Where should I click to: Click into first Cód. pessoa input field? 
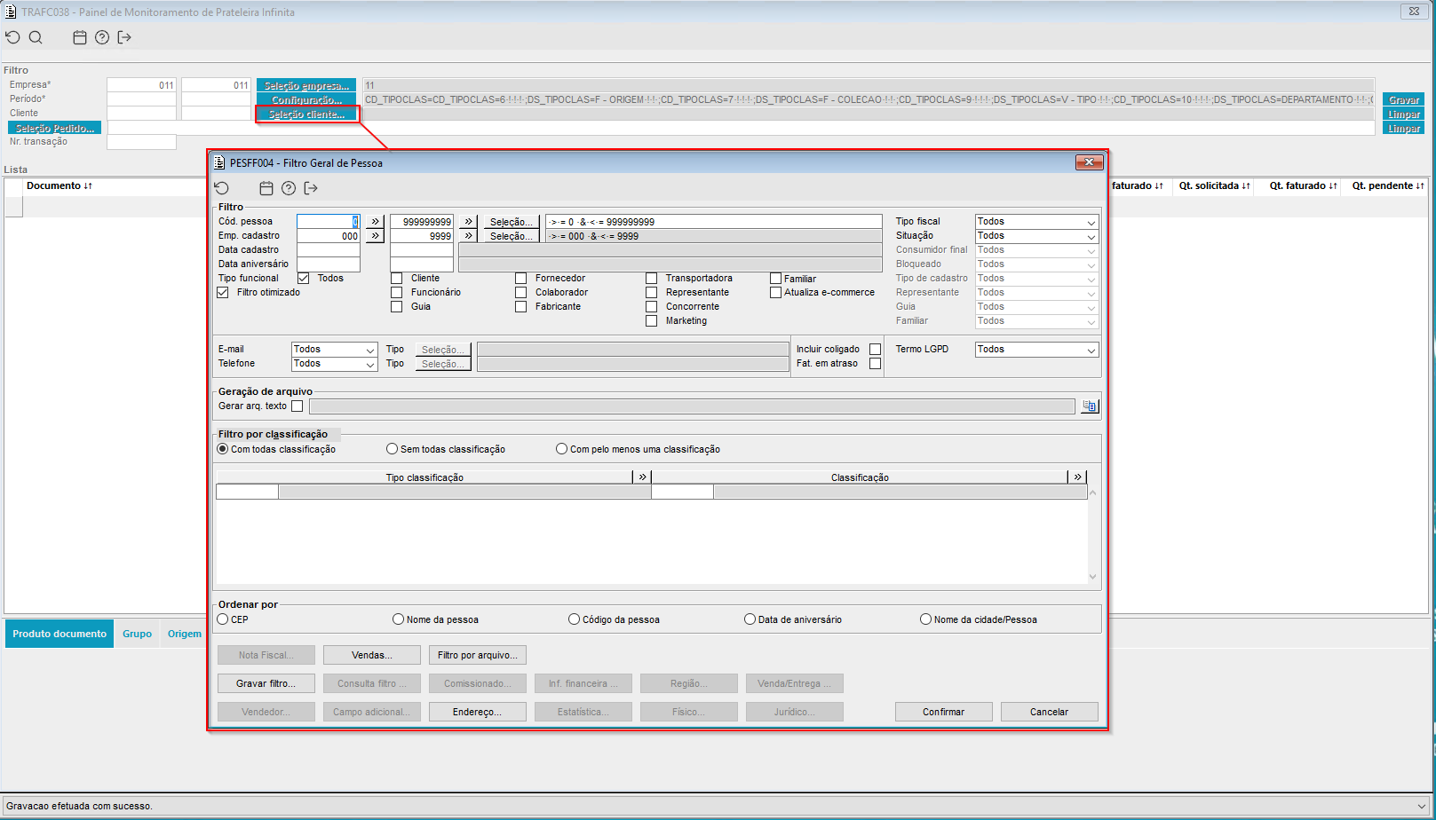[329, 222]
